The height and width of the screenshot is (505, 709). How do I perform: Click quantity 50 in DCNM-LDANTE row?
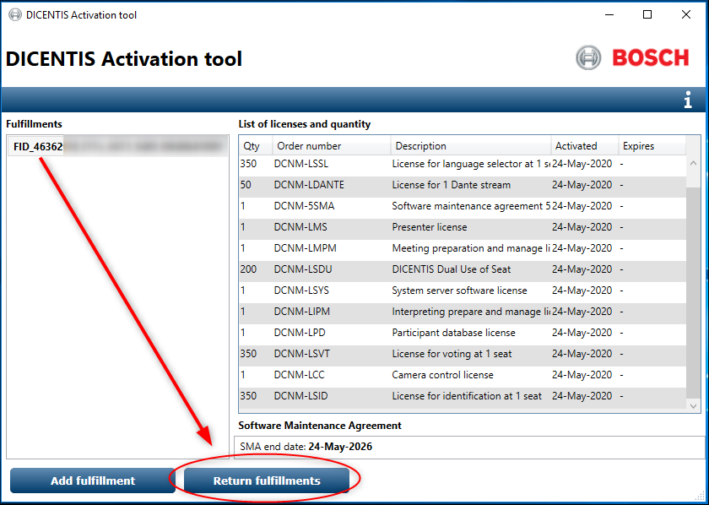click(x=246, y=185)
